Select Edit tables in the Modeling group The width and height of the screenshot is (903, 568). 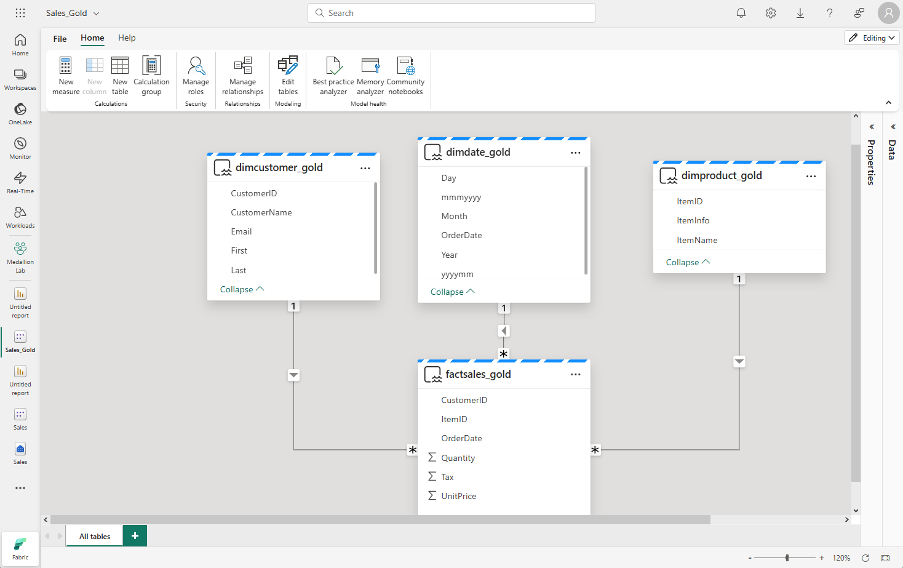point(287,75)
